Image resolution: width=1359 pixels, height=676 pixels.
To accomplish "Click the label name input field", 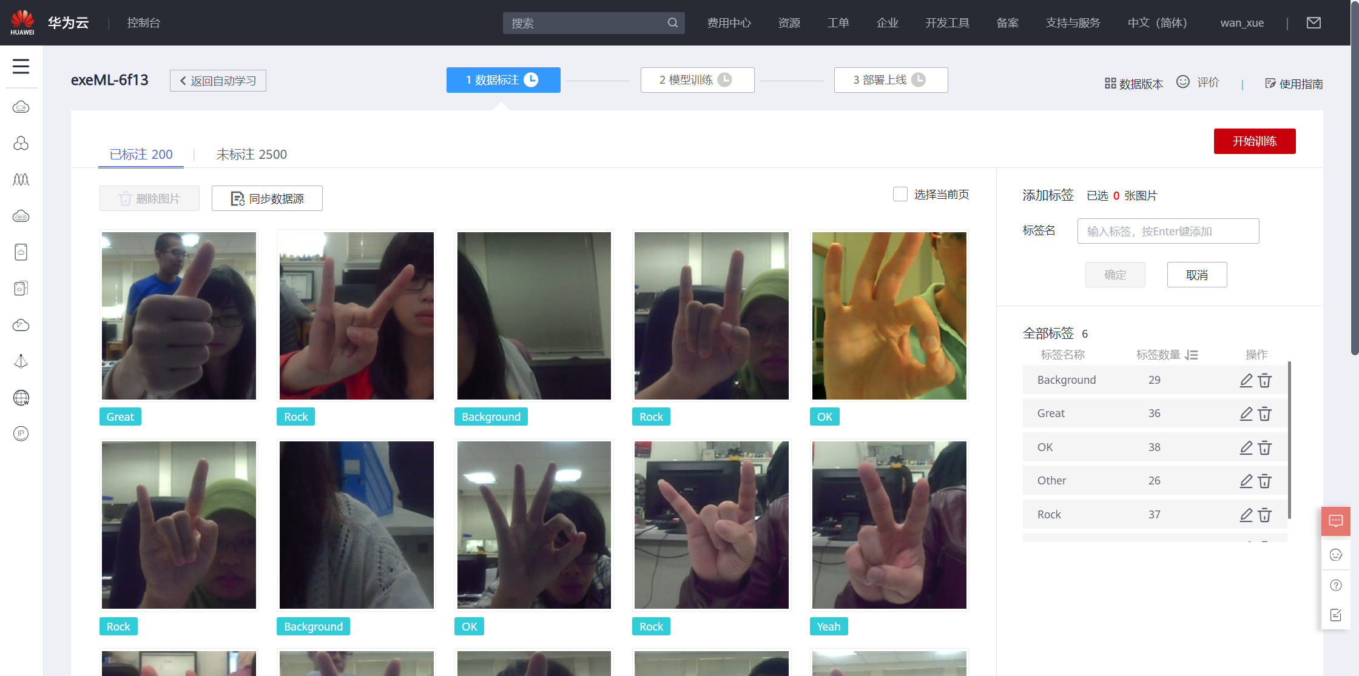I will [x=1168, y=231].
